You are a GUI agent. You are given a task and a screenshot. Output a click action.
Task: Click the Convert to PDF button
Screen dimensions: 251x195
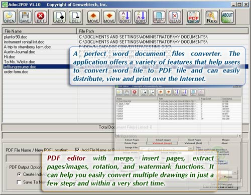point(218,186)
